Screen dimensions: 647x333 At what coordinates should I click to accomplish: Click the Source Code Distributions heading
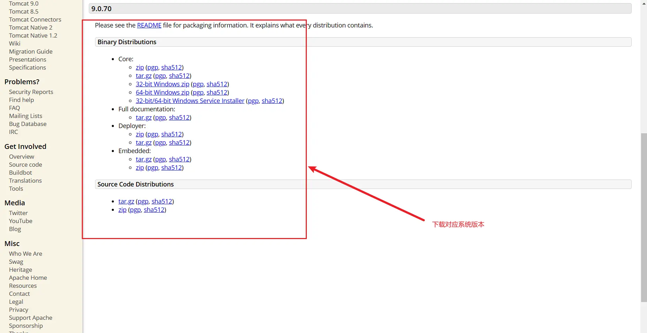click(363, 184)
